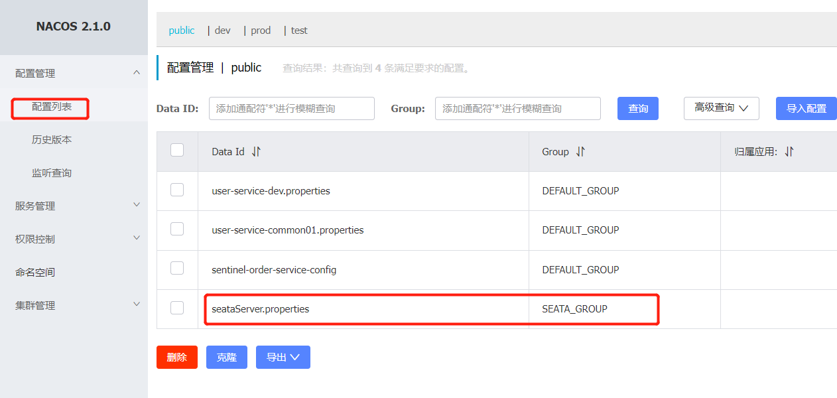The image size is (837, 398).
Task: Click the 查询 search button
Action: 637,108
